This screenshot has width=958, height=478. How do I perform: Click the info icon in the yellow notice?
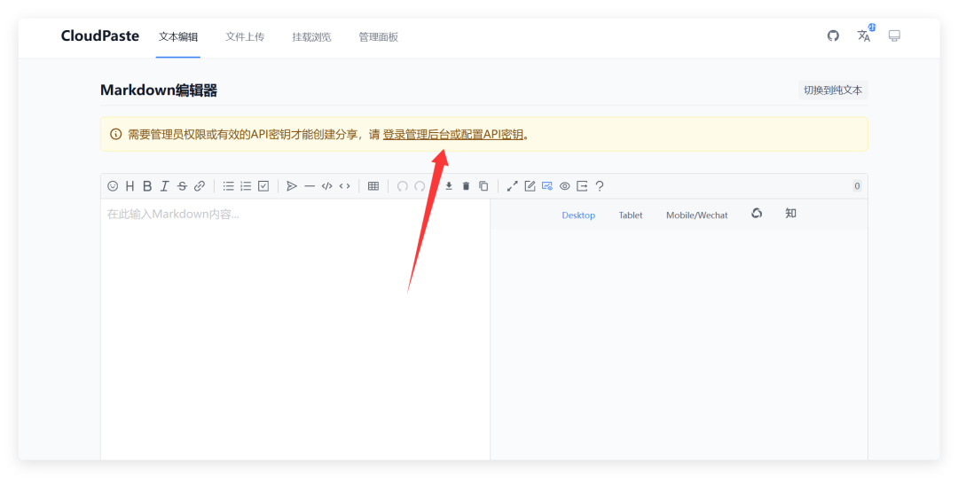[115, 134]
